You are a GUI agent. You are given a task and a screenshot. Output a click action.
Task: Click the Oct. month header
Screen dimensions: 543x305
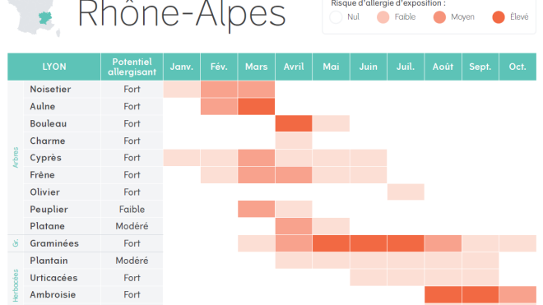pos(517,67)
